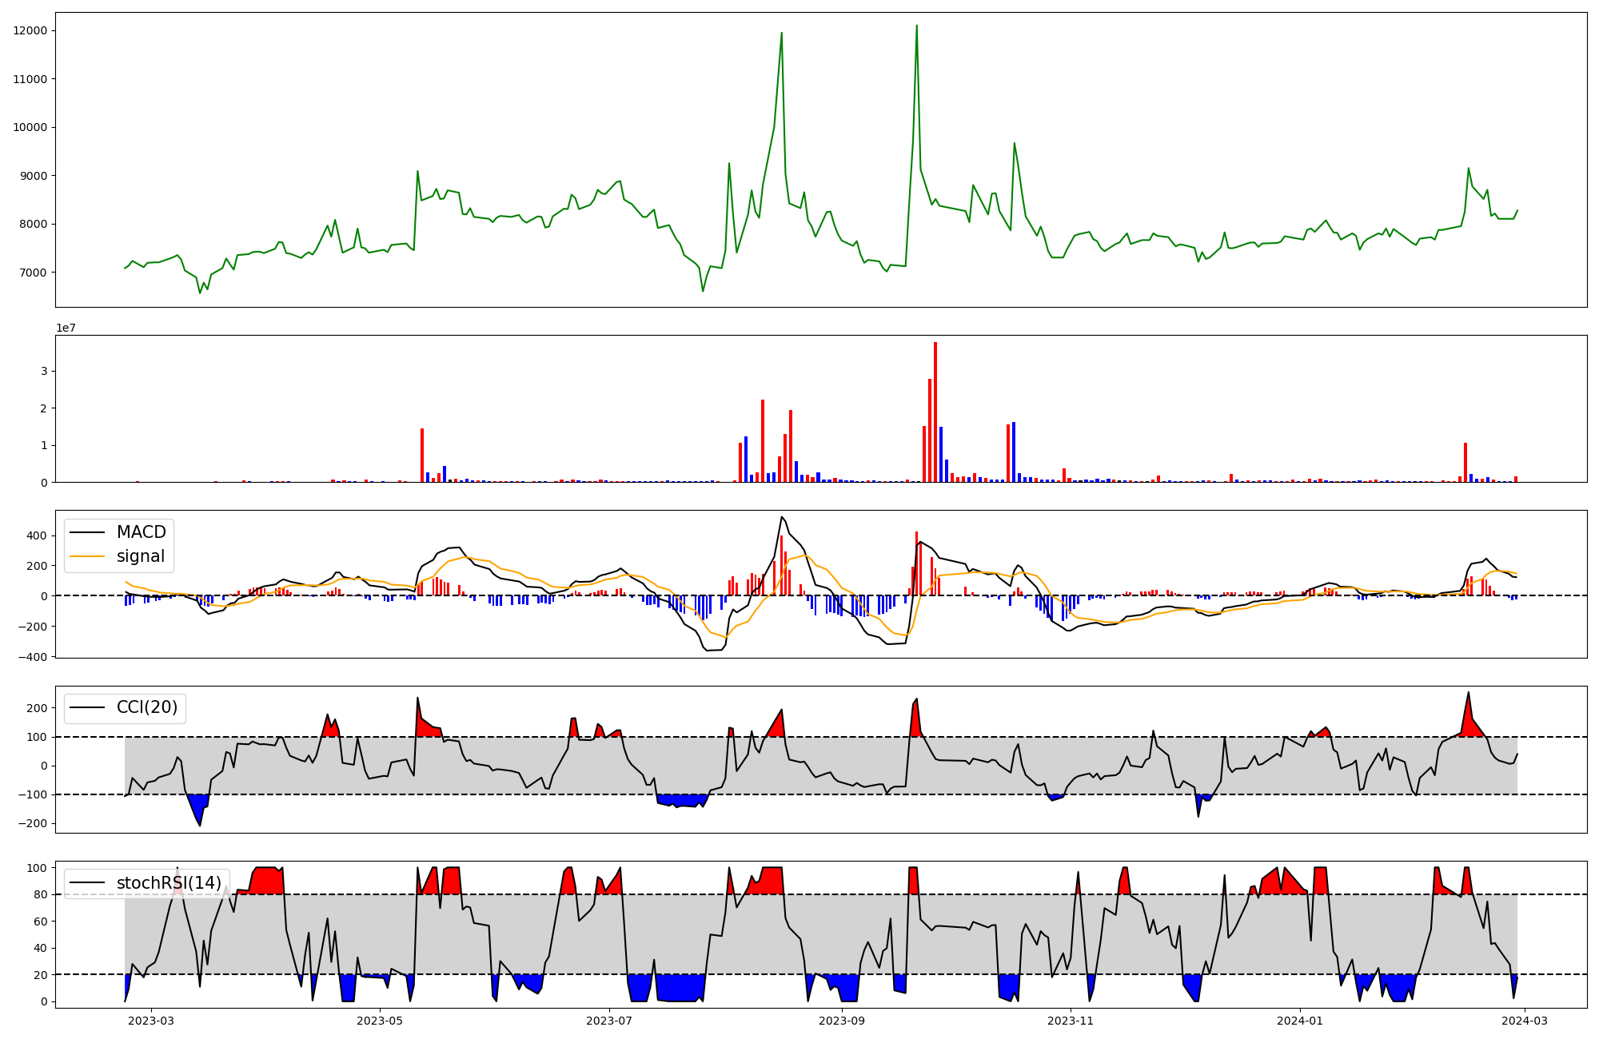Viewport: 1599px width, 1039px height.
Task: Click the tallest red volume bar
Action: (x=935, y=412)
